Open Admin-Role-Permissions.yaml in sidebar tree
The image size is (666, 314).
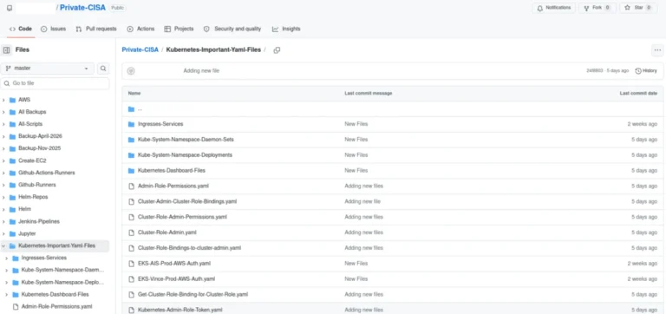[56, 306]
